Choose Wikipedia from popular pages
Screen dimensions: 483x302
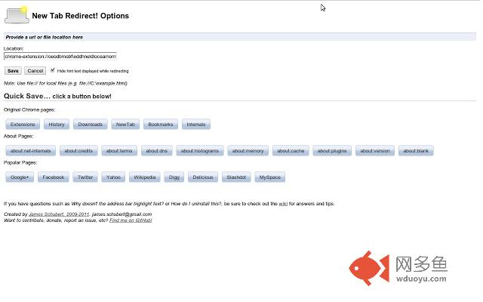coord(143,177)
